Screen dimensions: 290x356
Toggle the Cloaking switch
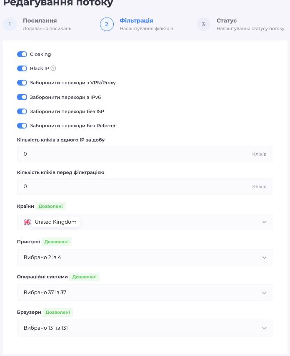[x=22, y=54]
